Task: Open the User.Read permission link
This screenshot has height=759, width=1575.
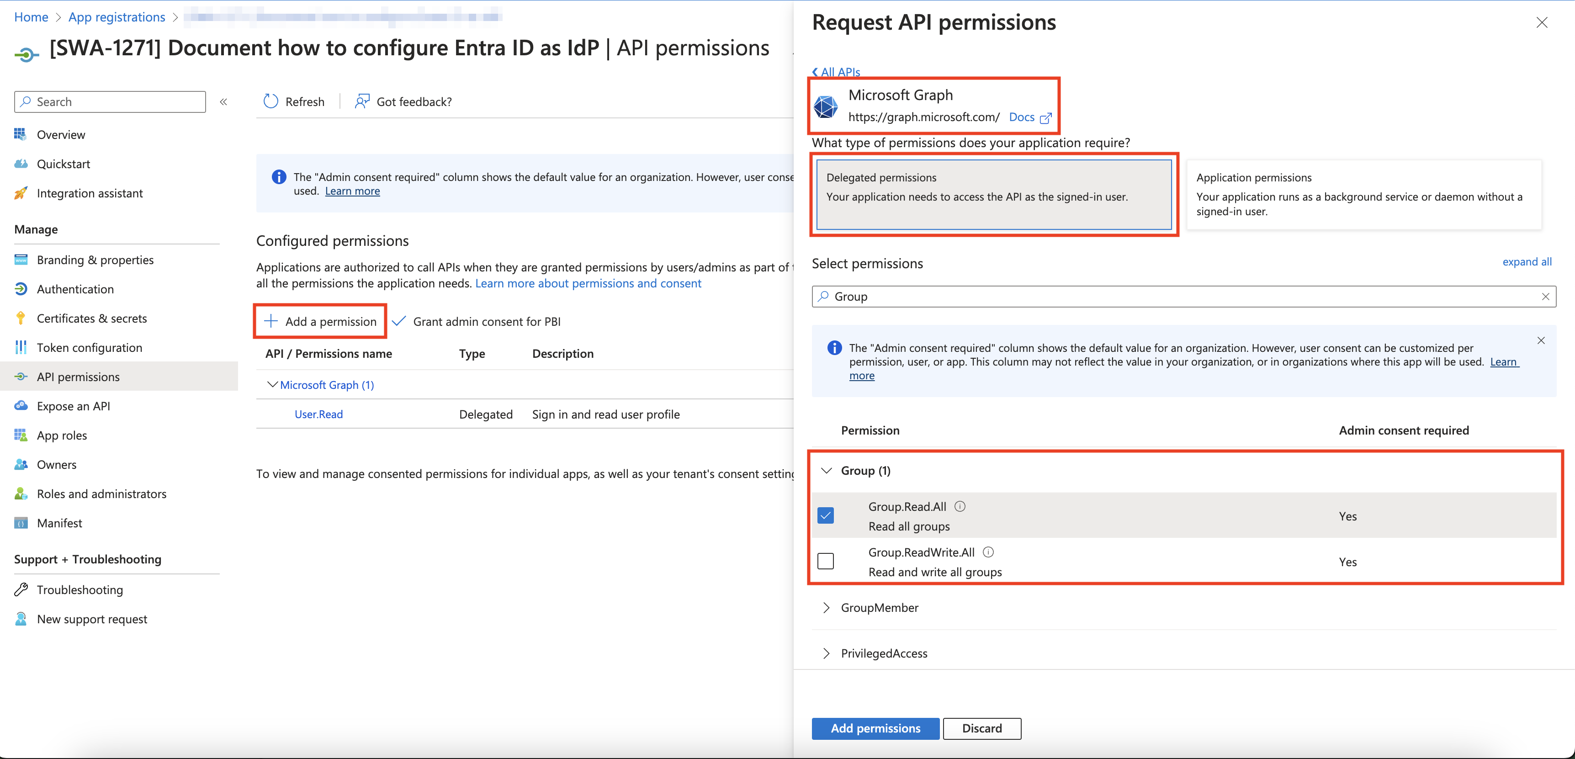Action: (x=318, y=414)
